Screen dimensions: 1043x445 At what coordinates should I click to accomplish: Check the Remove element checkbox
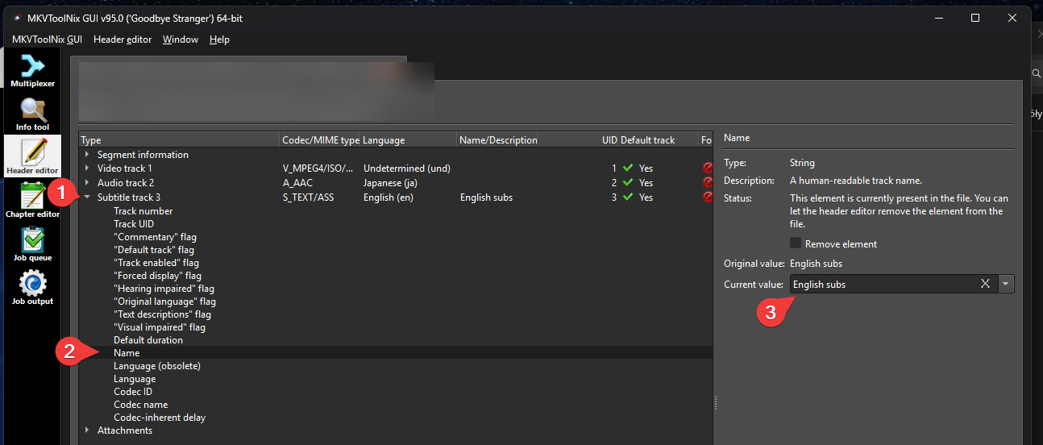click(796, 243)
